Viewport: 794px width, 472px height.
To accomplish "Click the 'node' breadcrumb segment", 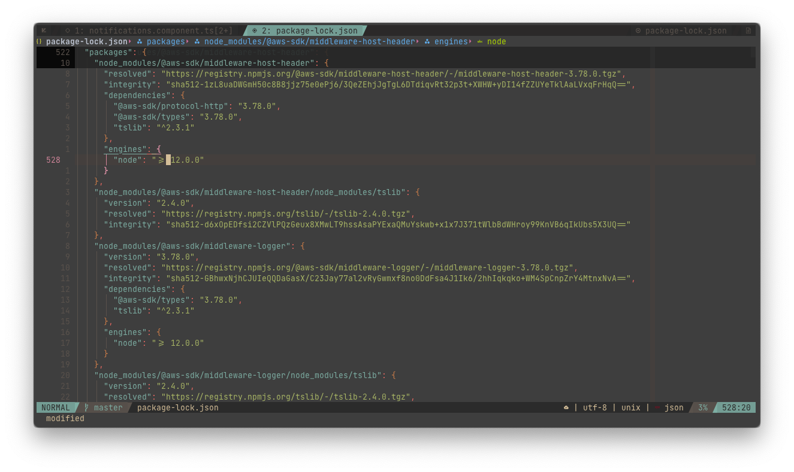I will [496, 41].
